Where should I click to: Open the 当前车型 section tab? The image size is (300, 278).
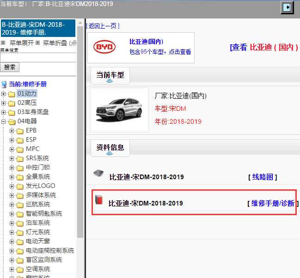click(x=110, y=76)
